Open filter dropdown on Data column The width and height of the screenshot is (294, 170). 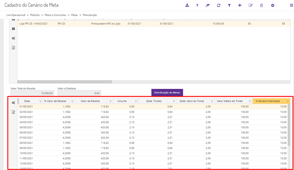pyautogui.click(x=40, y=101)
